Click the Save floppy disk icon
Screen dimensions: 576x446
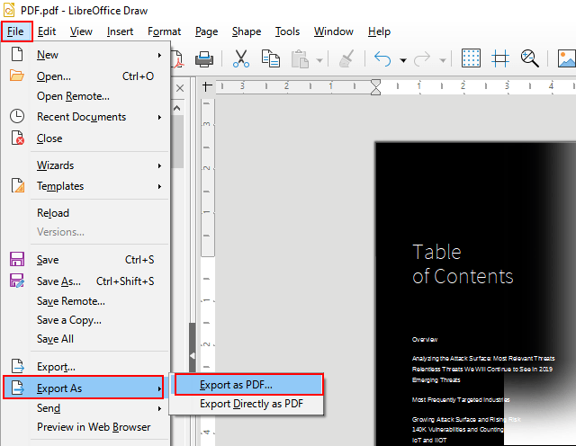point(17,259)
